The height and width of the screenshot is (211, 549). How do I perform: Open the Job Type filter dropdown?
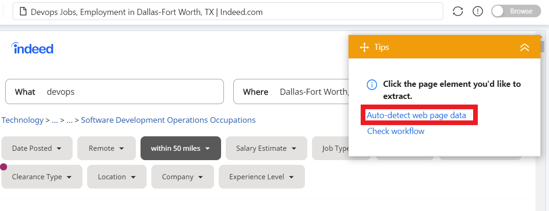331,148
